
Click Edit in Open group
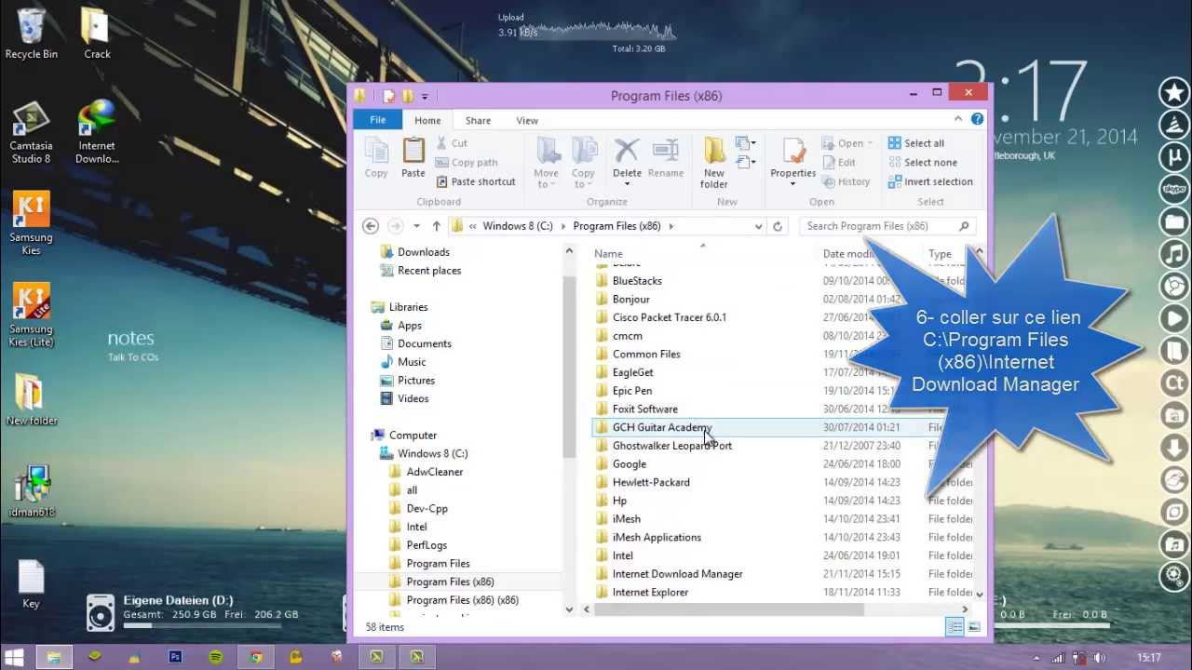coord(838,162)
